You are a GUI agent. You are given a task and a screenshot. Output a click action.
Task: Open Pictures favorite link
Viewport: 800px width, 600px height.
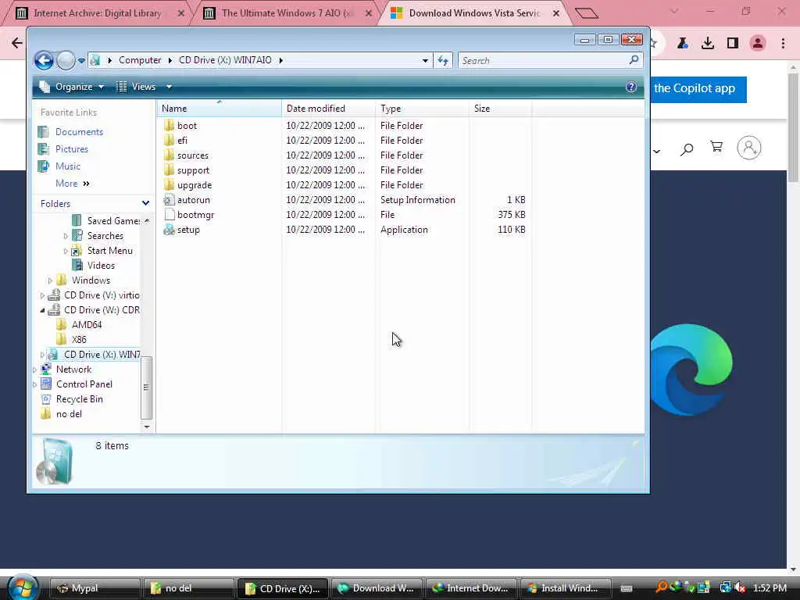pyautogui.click(x=71, y=149)
